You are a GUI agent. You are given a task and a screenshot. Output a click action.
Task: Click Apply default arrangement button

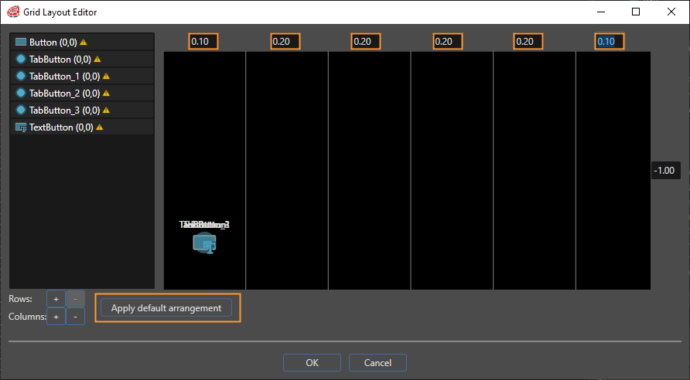(x=166, y=308)
